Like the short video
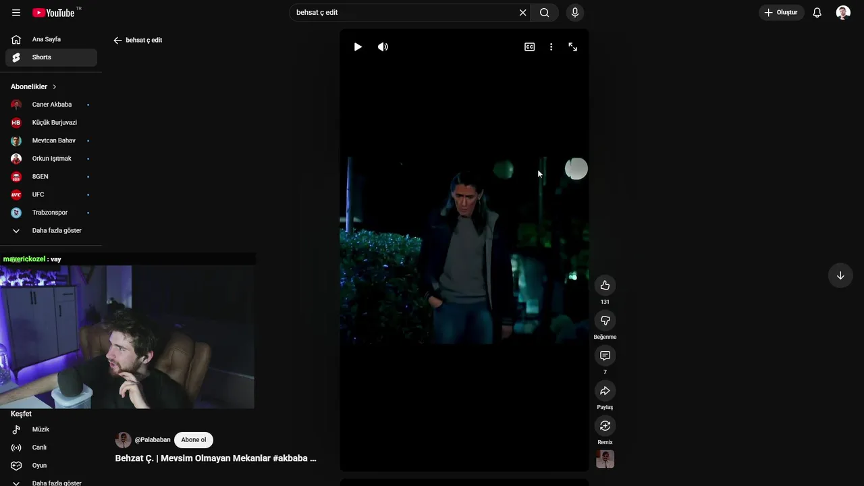 (x=605, y=286)
